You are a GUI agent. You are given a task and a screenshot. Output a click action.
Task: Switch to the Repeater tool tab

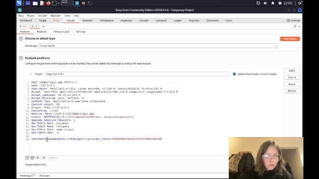click(88, 20)
